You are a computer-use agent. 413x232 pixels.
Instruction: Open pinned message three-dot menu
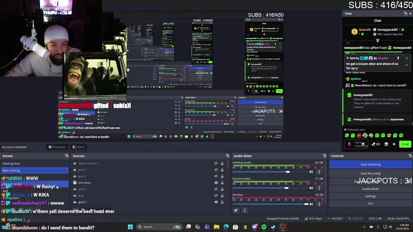coord(407,58)
